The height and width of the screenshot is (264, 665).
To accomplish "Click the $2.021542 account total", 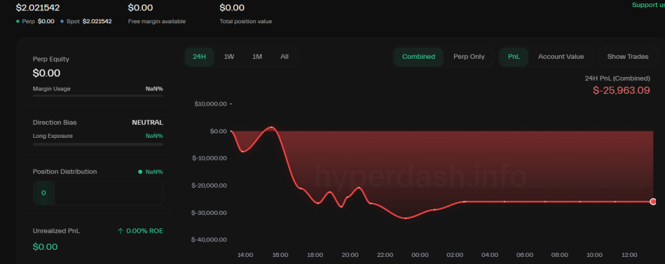I will tap(38, 8).
